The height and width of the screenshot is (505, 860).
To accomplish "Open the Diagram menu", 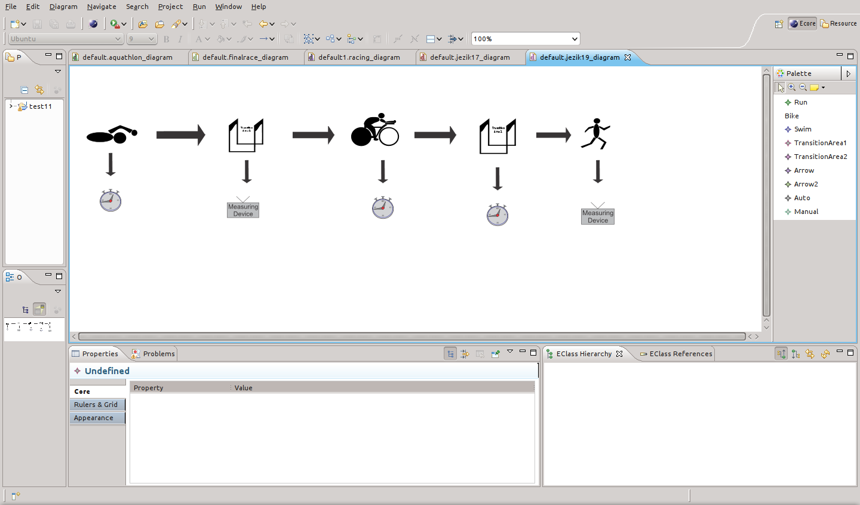I will 63,7.
